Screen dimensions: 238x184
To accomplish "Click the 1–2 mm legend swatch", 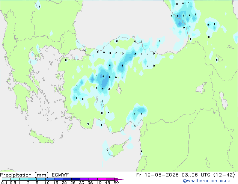I will tap(24, 179).
